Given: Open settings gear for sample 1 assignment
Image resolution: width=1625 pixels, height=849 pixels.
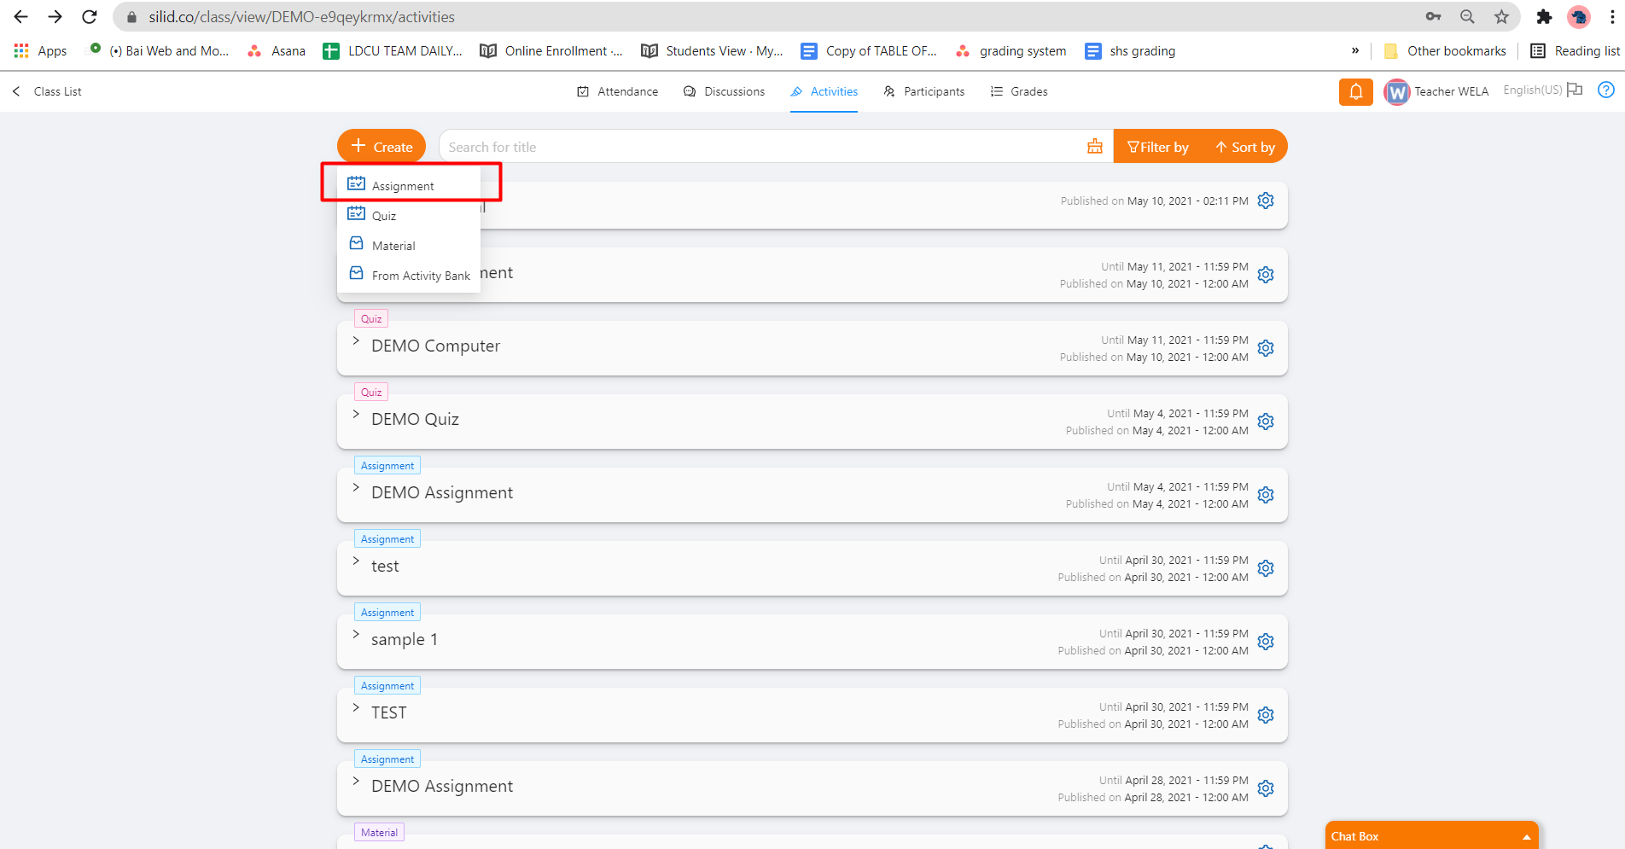Looking at the screenshot, I should (1266, 642).
